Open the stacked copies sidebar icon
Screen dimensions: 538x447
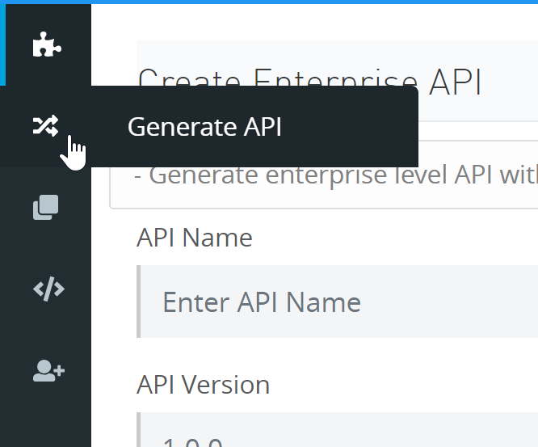point(45,208)
